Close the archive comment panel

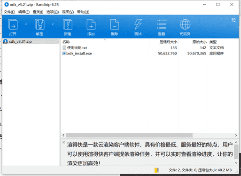[63, 142]
